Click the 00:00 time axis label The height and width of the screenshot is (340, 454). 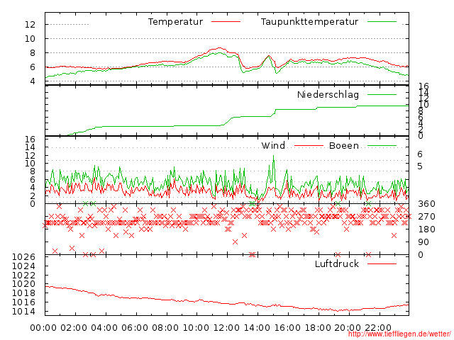click(x=43, y=328)
